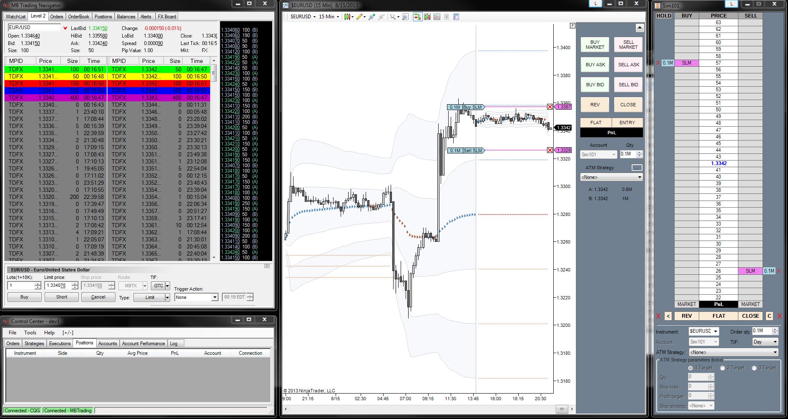Screen dimensions: 788x419
Task: Click the SELL MARKET button
Action: (628, 45)
